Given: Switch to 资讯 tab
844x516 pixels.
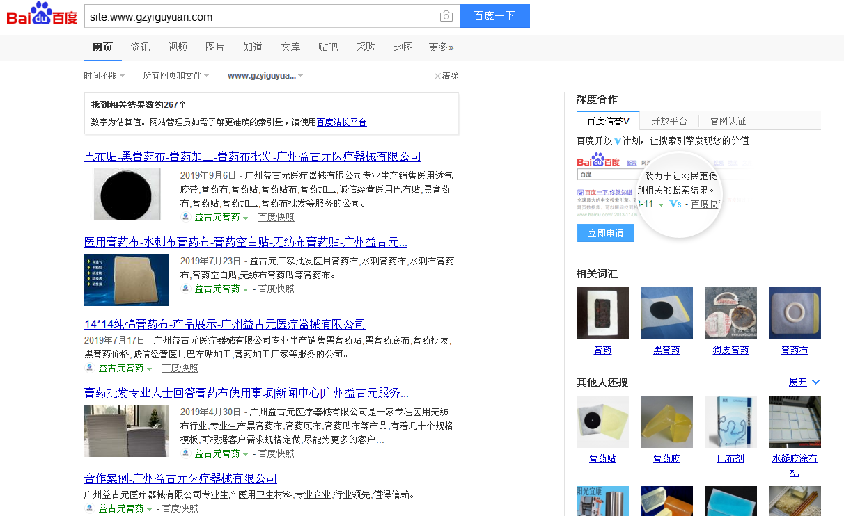Looking at the screenshot, I should pos(140,47).
